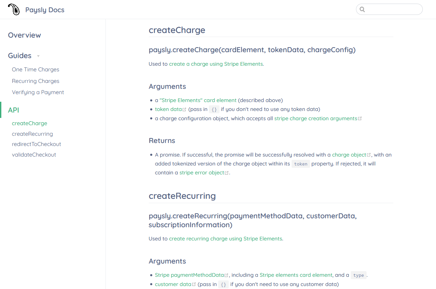Open the Recurring Charges guide
Viewport: 436px width, 289px height.
(x=35, y=81)
